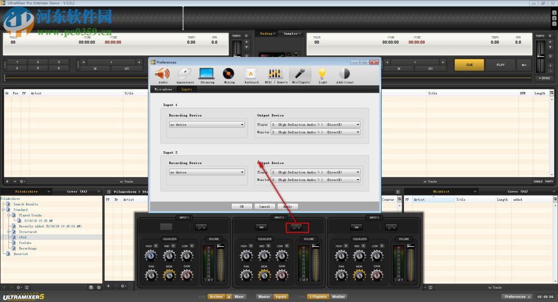Image resolution: width=558 pixels, height=302 pixels.
Task: Toggle Input 3 MID kill K button
Action: click(x=364, y=246)
